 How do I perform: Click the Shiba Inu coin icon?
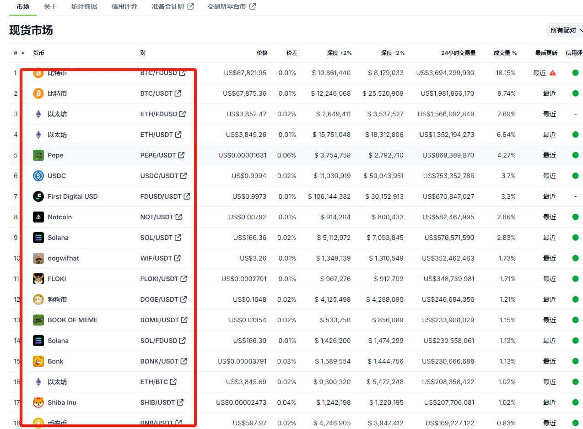click(x=38, y=402)
